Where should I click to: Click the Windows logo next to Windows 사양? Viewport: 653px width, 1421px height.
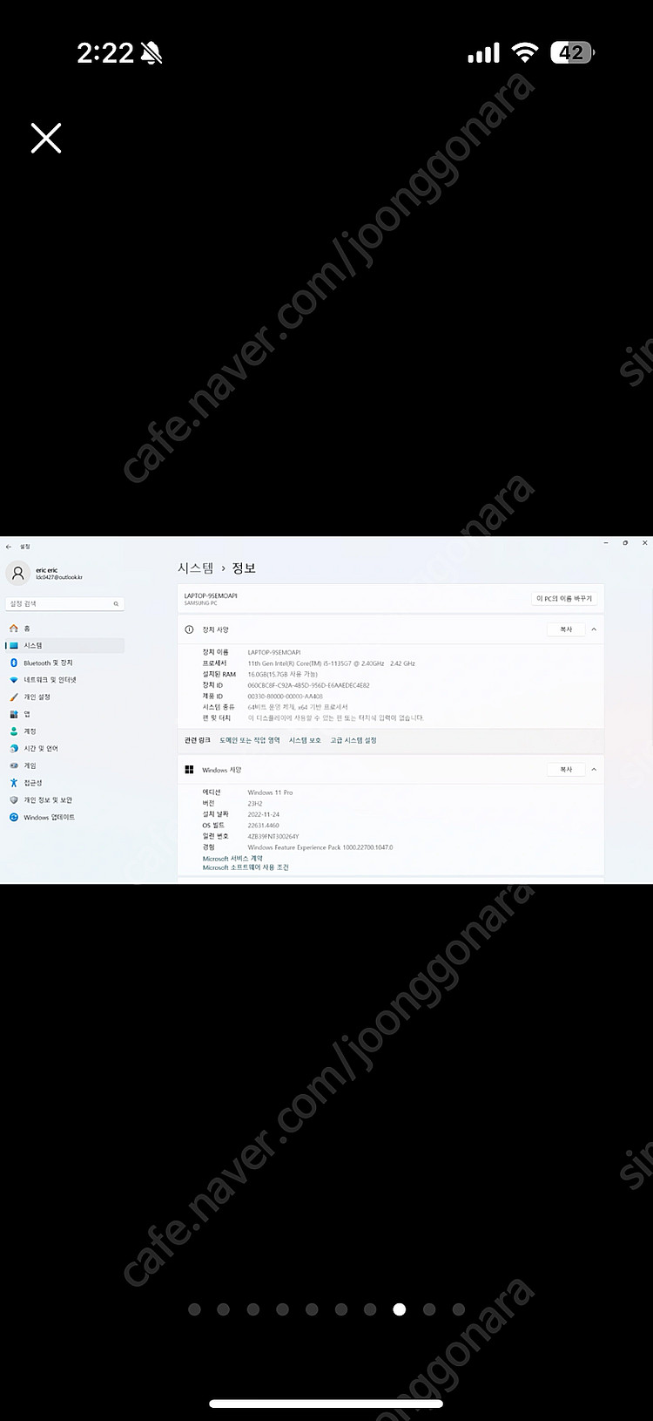click(x=189, y=770)
